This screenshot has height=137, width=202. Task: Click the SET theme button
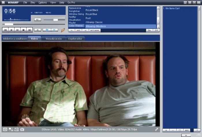pos(78,30)
